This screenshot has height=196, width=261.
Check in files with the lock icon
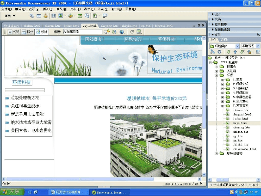click(249, 52)
